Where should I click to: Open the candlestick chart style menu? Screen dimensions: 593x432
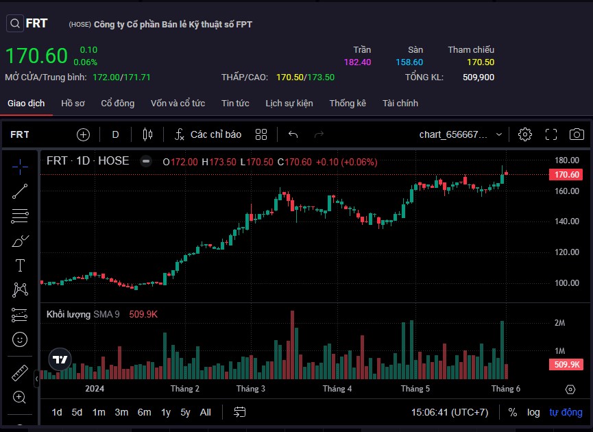[x=147, y=134]
